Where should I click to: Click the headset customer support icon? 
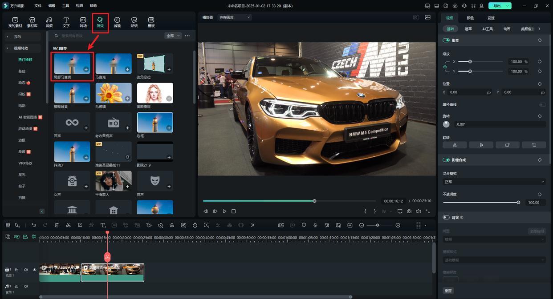click(464, 6)
